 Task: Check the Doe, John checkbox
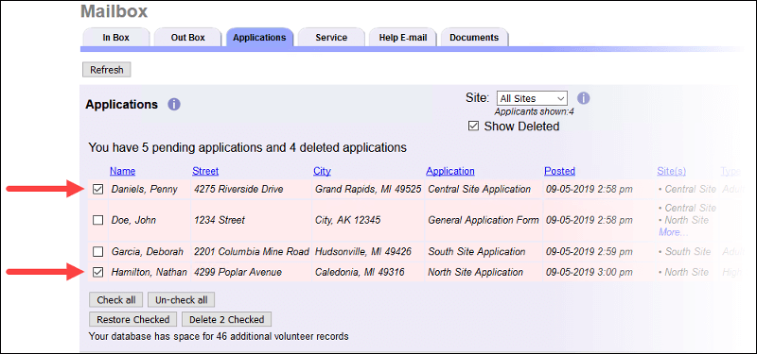(x=98, y=220)
